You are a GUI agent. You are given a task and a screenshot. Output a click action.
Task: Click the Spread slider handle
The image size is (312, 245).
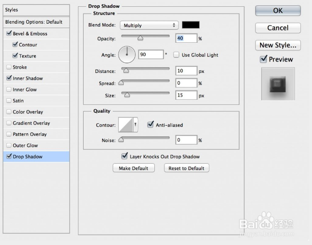point(121,83)
